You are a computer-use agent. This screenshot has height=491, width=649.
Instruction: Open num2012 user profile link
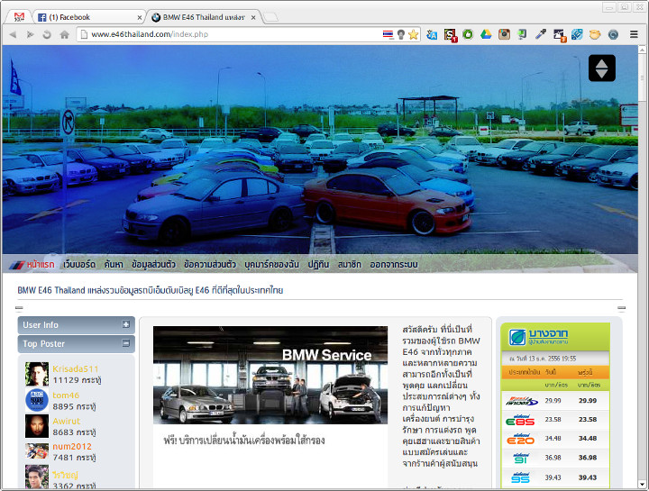pos(72,446)
